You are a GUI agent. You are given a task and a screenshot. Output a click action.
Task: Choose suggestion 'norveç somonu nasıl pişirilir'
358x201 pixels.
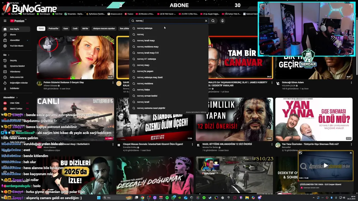169,108
